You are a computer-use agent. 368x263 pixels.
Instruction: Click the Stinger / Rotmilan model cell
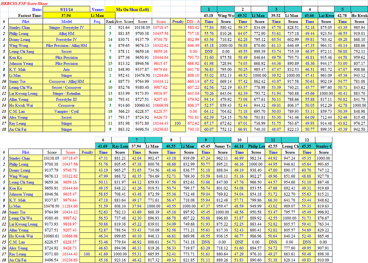pyautogui.click(x=66, y=93)
